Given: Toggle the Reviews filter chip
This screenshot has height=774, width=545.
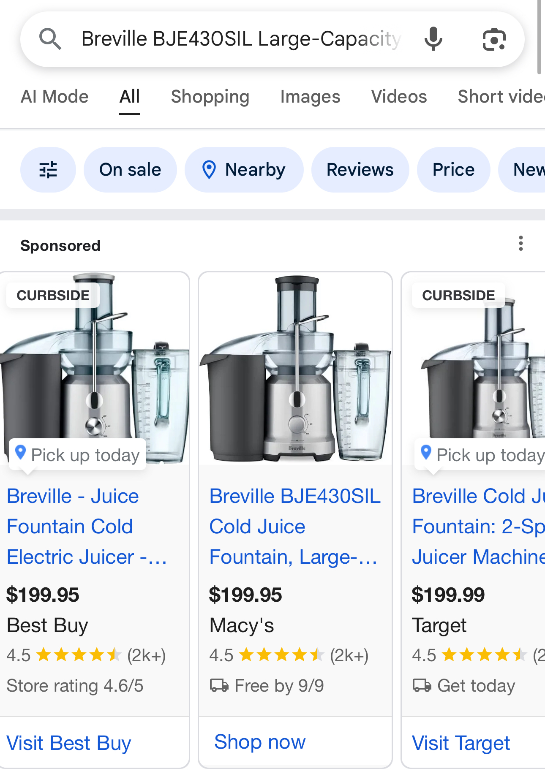Looking at the screenshot, I should pos(360,170).
